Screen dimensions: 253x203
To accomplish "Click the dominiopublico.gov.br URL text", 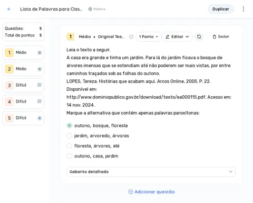I will coord(136,97).
